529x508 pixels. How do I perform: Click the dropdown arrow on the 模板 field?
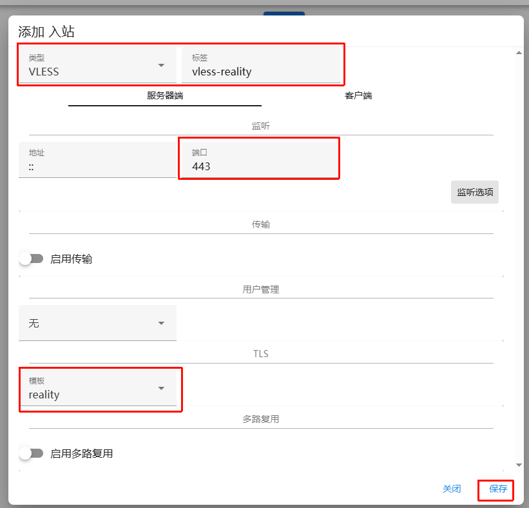(x=162, y=389)
